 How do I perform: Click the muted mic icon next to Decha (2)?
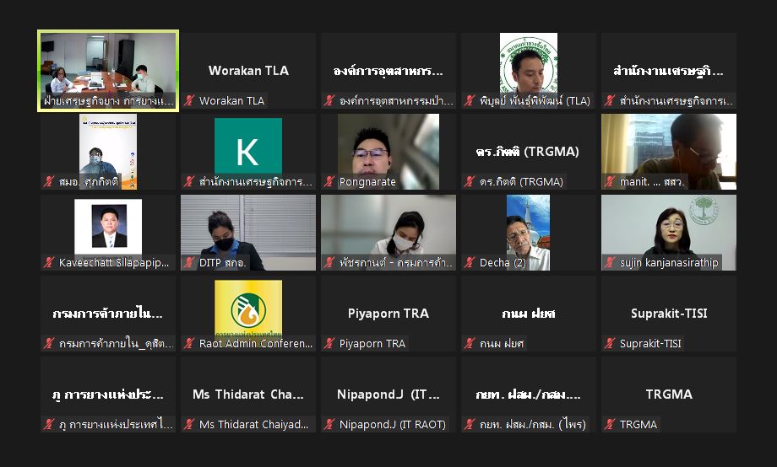pos(470,263)
